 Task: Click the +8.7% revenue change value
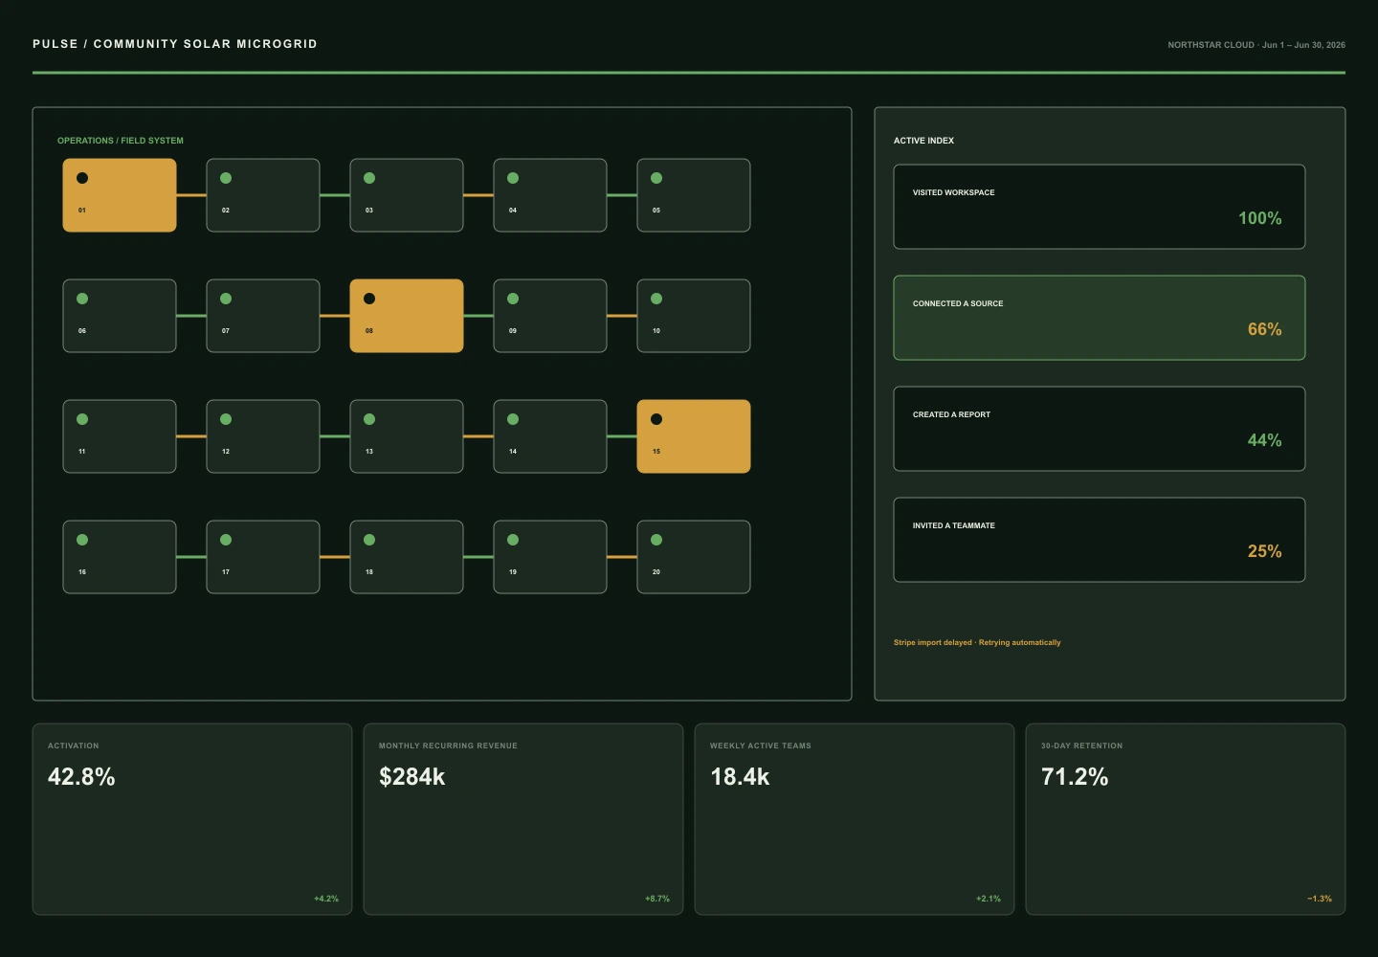(x=657, y=899)
